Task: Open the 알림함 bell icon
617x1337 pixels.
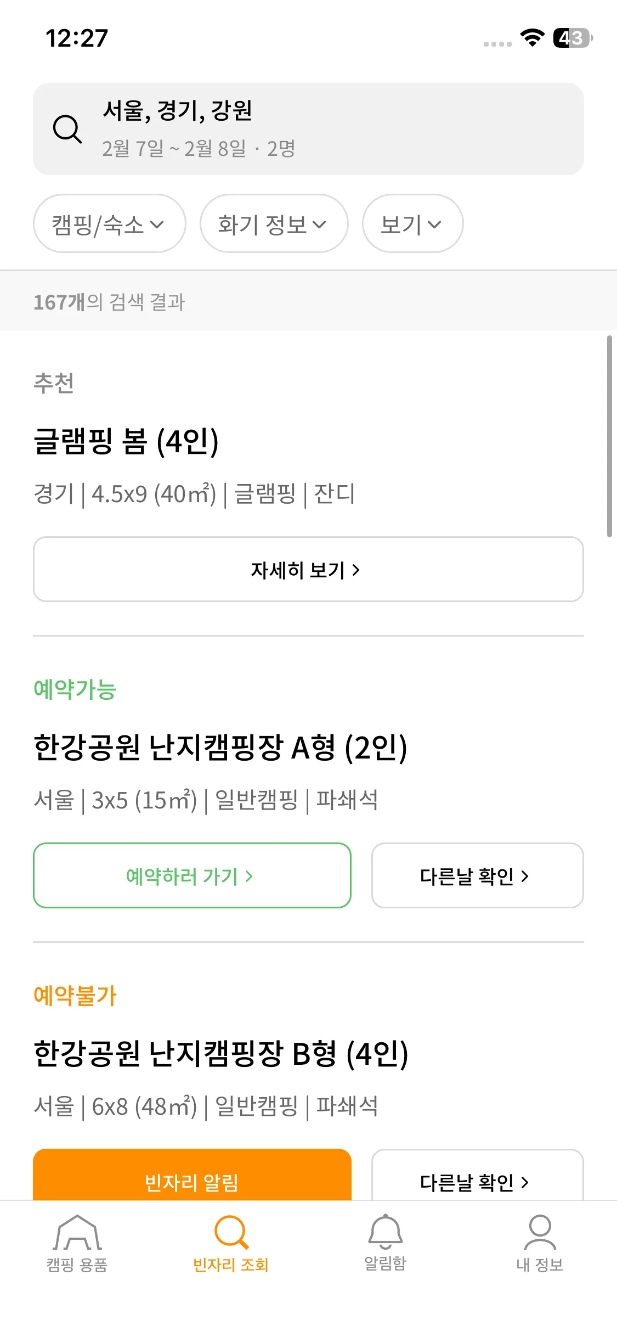Action: coord(386,1232)
